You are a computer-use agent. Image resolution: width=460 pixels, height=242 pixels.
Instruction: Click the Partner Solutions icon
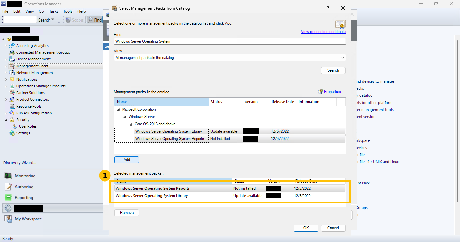[x=12, y=93]
